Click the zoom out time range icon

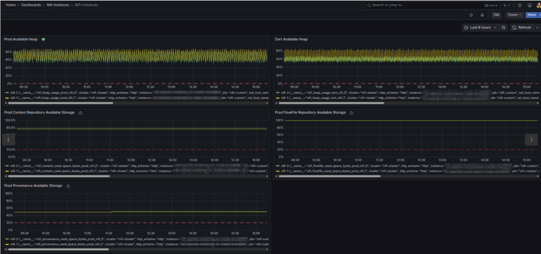coord(503,27)
